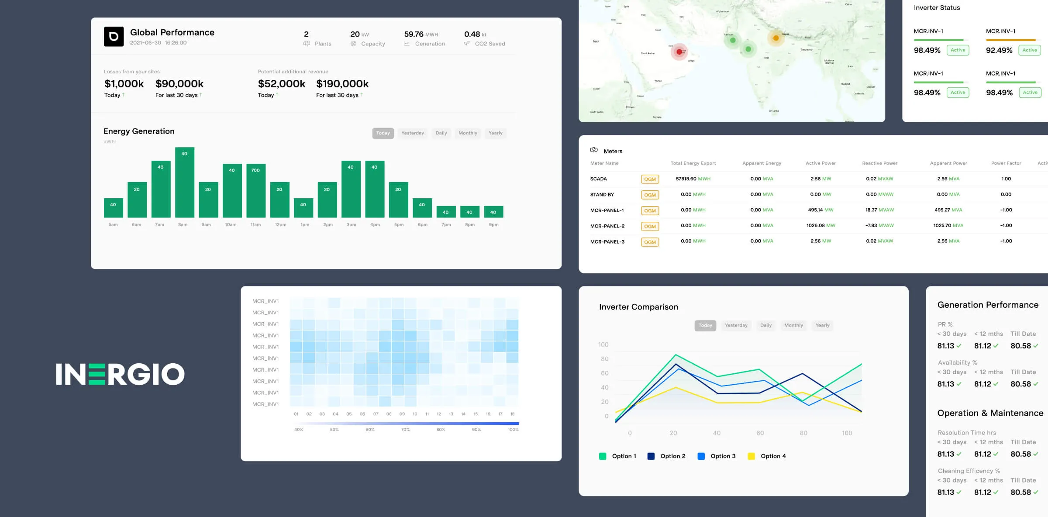Select Yearly tab in Inverter Comparison

[822, 325]
